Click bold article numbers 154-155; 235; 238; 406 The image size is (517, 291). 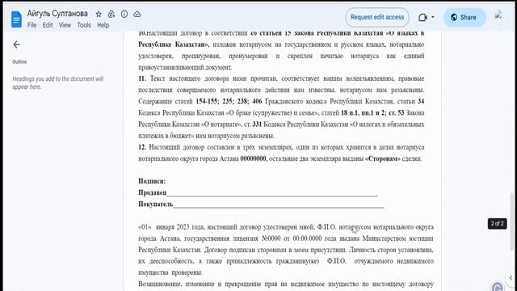coord(229,101)
